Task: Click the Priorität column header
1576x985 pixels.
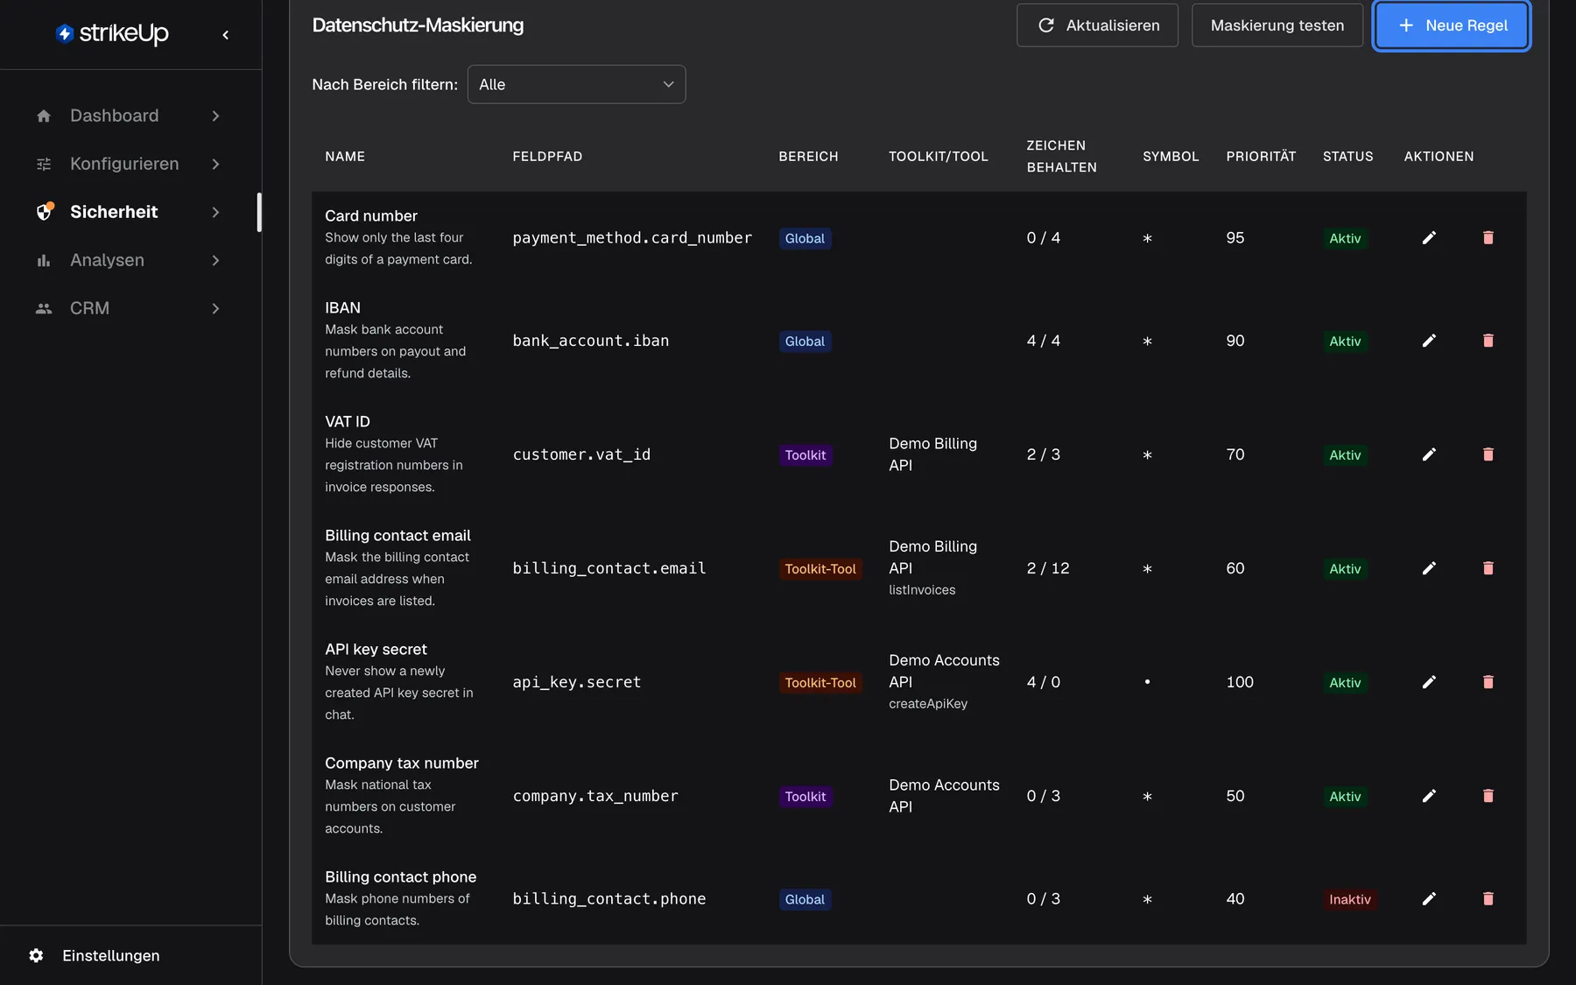Action: click(1261, 156)
